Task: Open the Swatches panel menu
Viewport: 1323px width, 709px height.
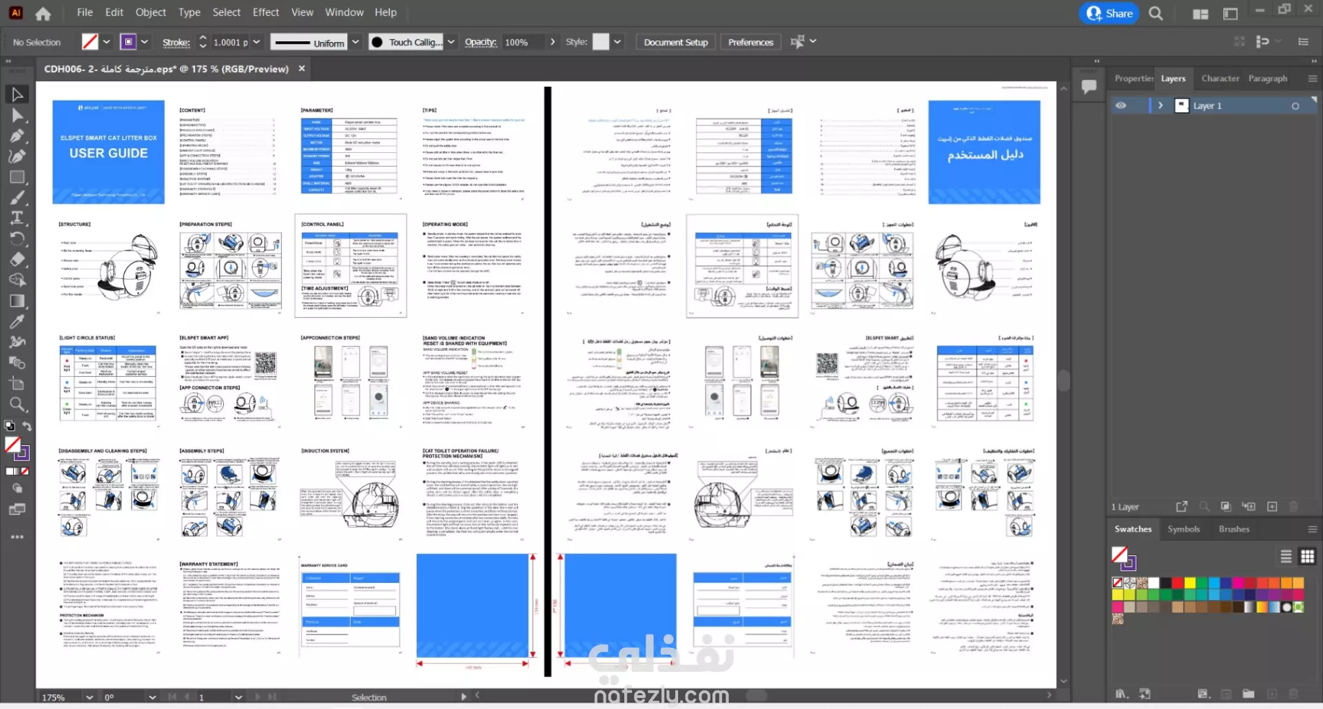Action: [x=1312, y=529]
